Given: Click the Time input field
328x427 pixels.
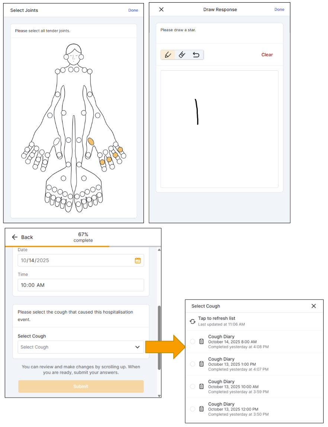Looking at the screenshot, I should (x=81, y=285).
